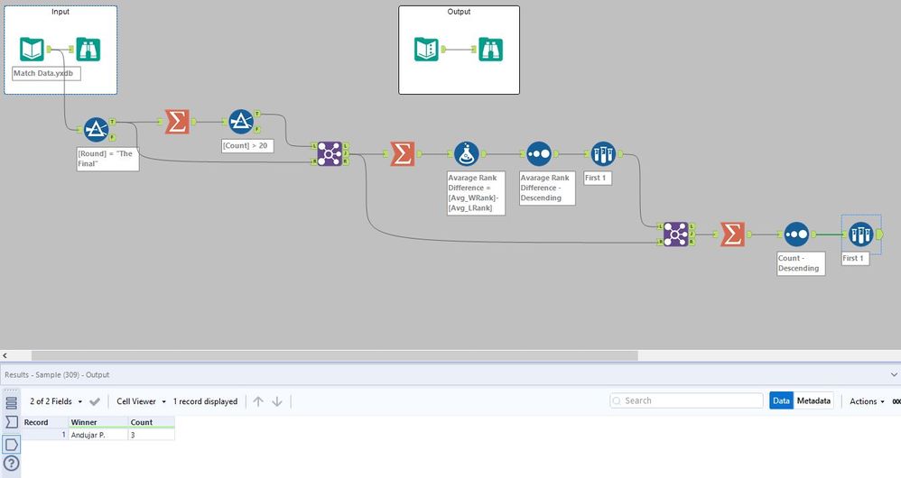Click the 1 record displayed text
The height and width of the screenshot is (478, 901).
205,401
